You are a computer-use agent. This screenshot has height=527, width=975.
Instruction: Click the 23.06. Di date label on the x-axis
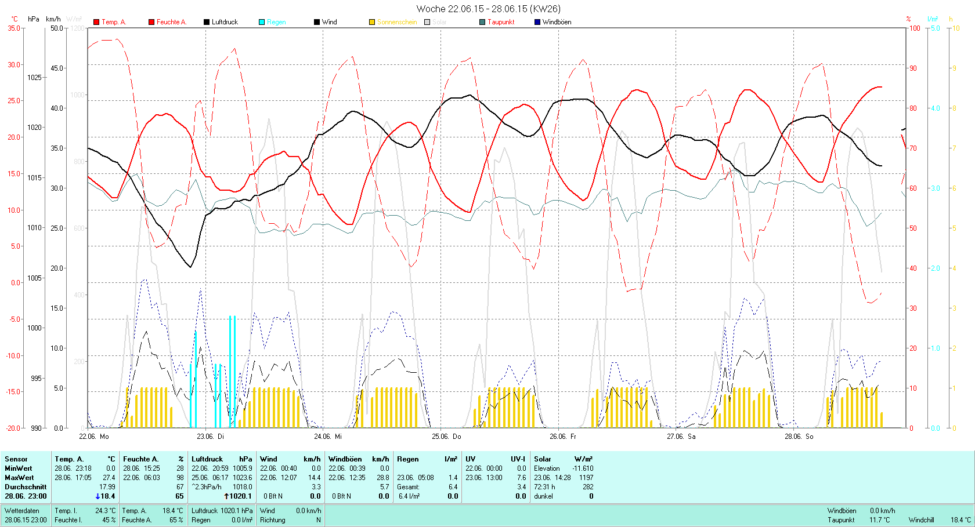point(210,437)
